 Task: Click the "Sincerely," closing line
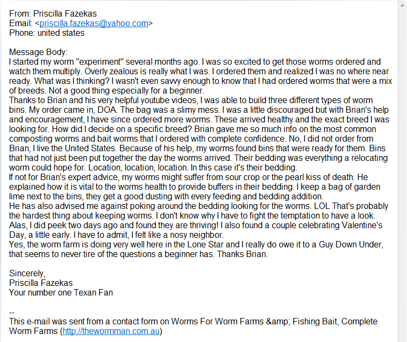pyautogui.click(x=27, y=274)
